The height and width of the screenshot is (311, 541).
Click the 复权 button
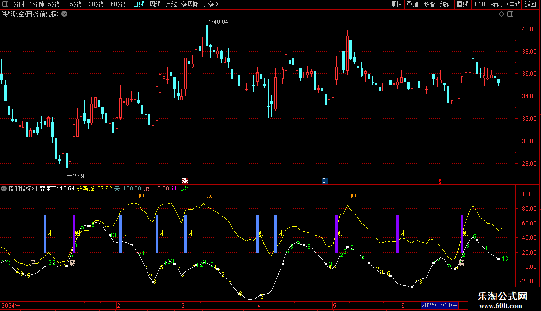(396, 4)
